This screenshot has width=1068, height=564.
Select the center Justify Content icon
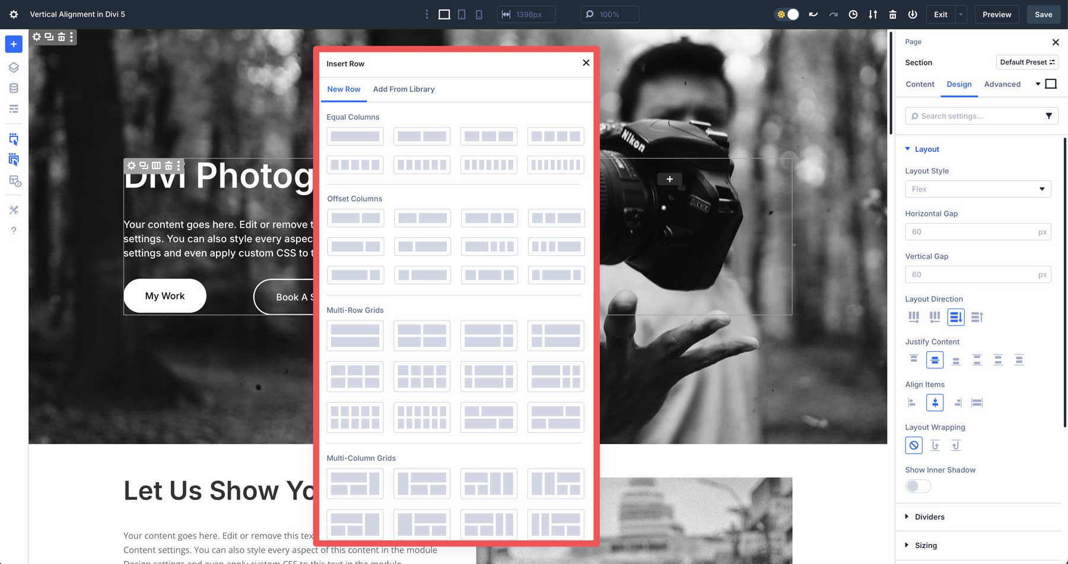pyautogui.click(x=935, y=359)
